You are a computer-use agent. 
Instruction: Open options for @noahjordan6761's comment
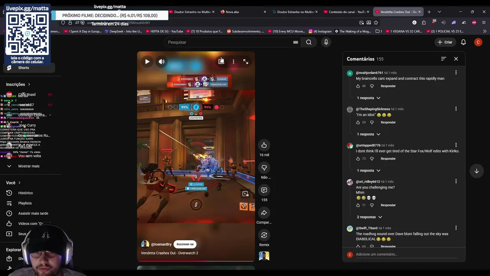tap(456, 72)
